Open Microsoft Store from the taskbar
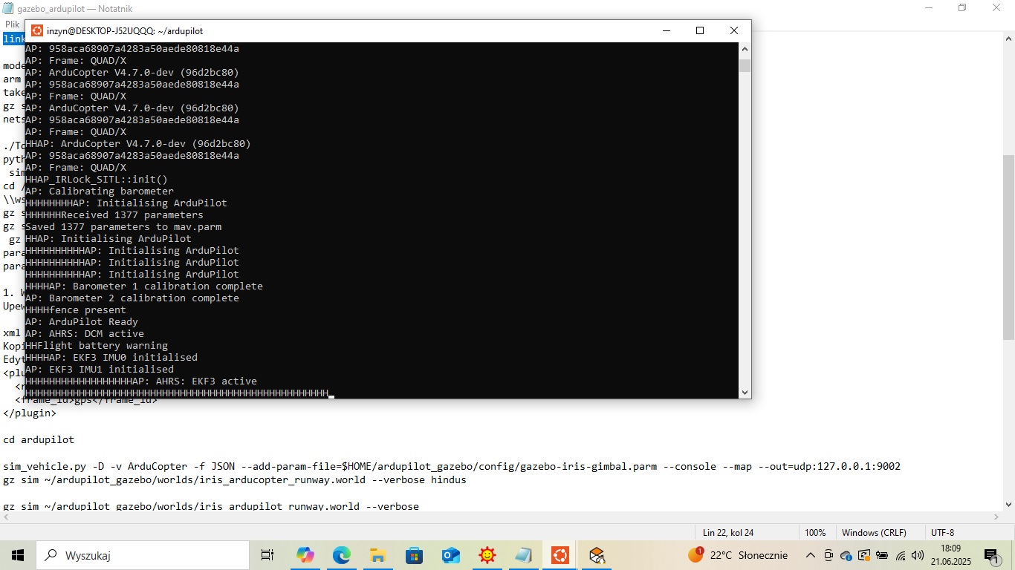Screen dimensions: 1015x570 tap(414, 554)
